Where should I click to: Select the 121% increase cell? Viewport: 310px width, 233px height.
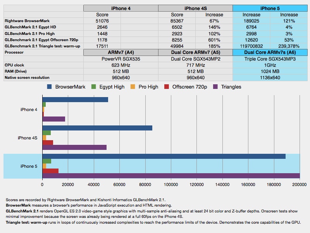[x=289, y=21]
